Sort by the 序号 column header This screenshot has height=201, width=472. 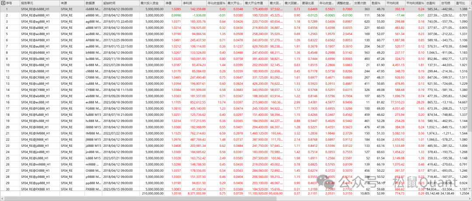pos(9,3)
